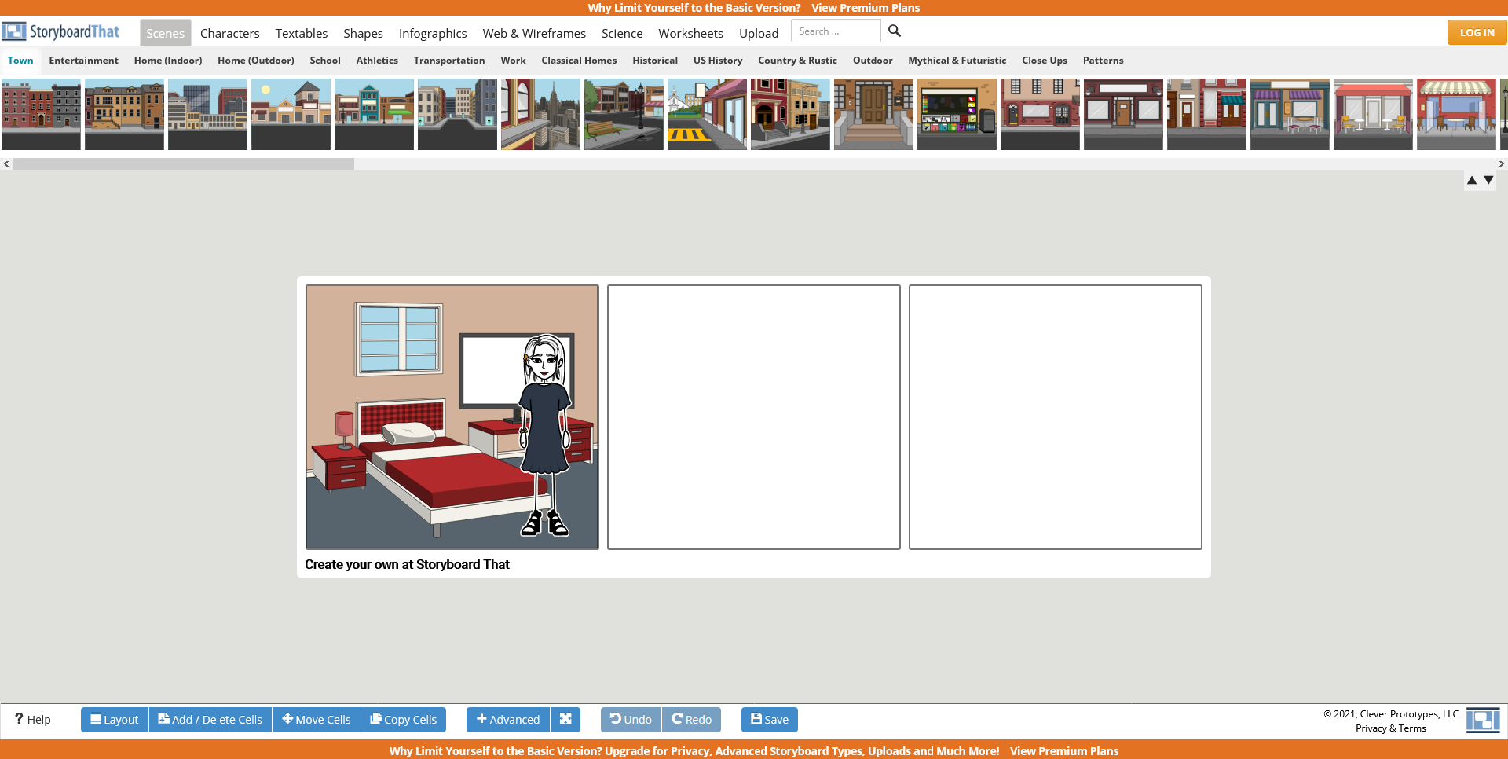This screenshot has height=759, width=1508.
Task: Select Country & Rustic category
Action: [797, 60]
